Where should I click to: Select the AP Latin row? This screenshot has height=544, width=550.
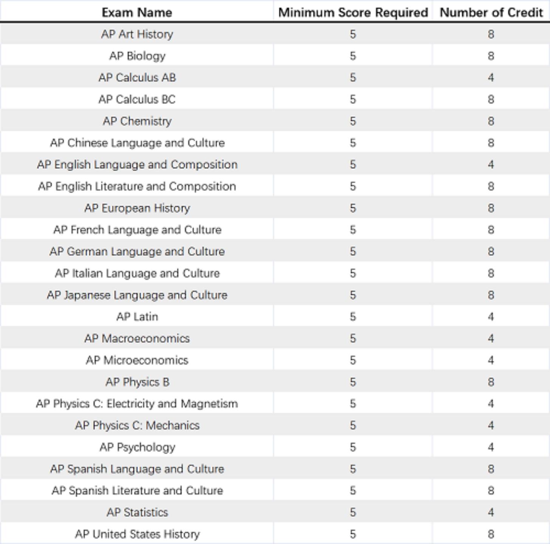(x=137, y=317)
